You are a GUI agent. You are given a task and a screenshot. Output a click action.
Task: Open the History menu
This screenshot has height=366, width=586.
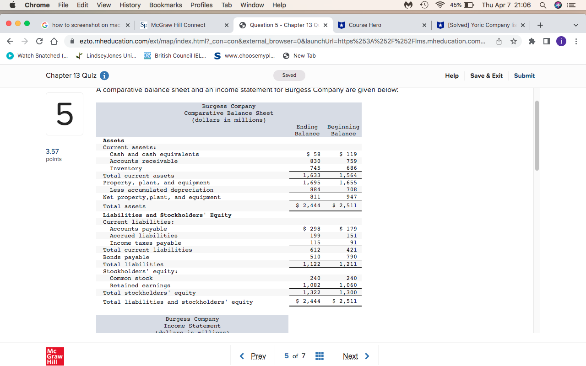(x=130, y=5)
